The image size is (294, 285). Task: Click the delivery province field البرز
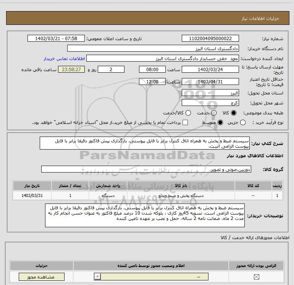[x=210, y=93]
